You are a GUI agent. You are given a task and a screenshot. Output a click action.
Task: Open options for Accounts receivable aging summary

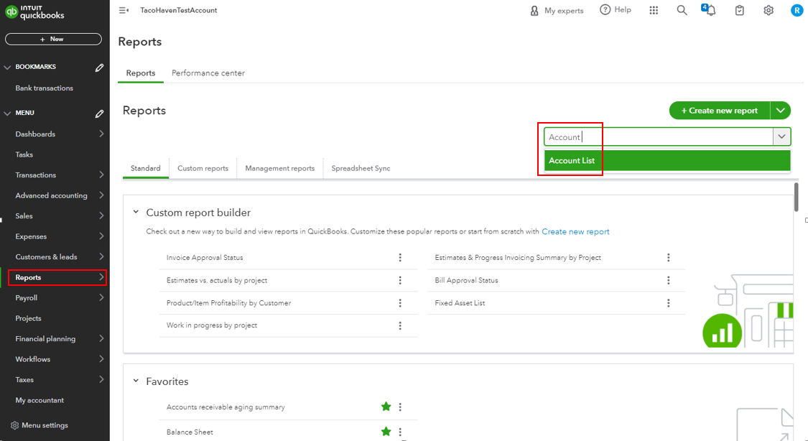[x=400, y=407]
